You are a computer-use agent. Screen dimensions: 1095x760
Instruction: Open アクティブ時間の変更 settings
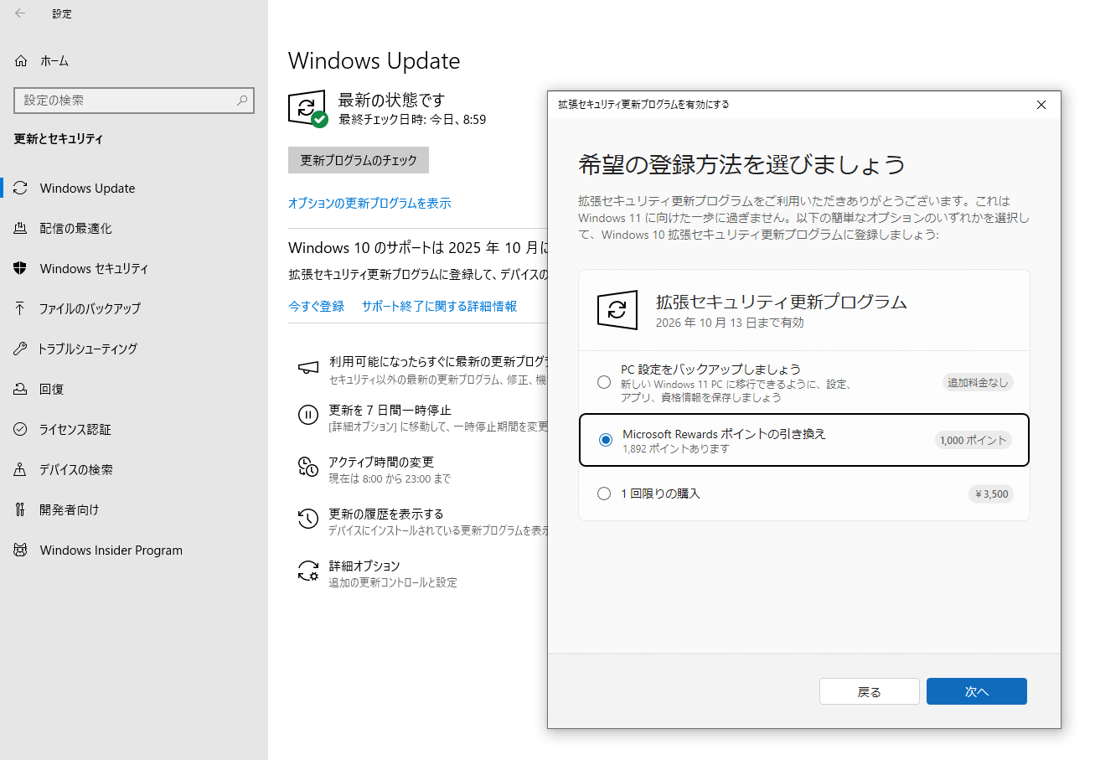click(x=380, y=463)
